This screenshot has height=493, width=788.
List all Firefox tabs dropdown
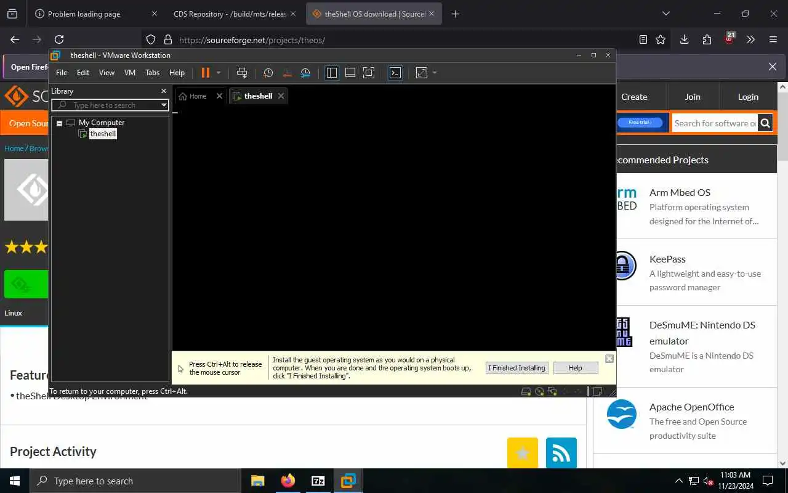665,14
